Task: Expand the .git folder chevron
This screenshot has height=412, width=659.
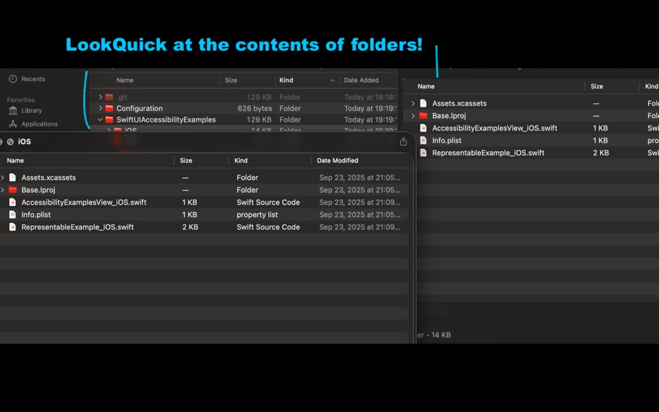Action: point(101,96)
